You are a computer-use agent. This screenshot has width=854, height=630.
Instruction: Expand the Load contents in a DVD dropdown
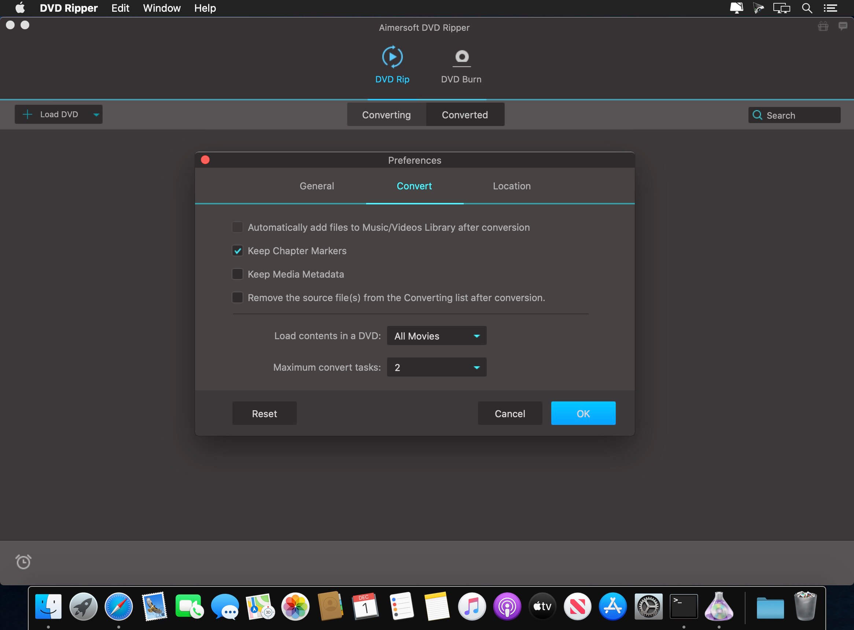point(437,336)
